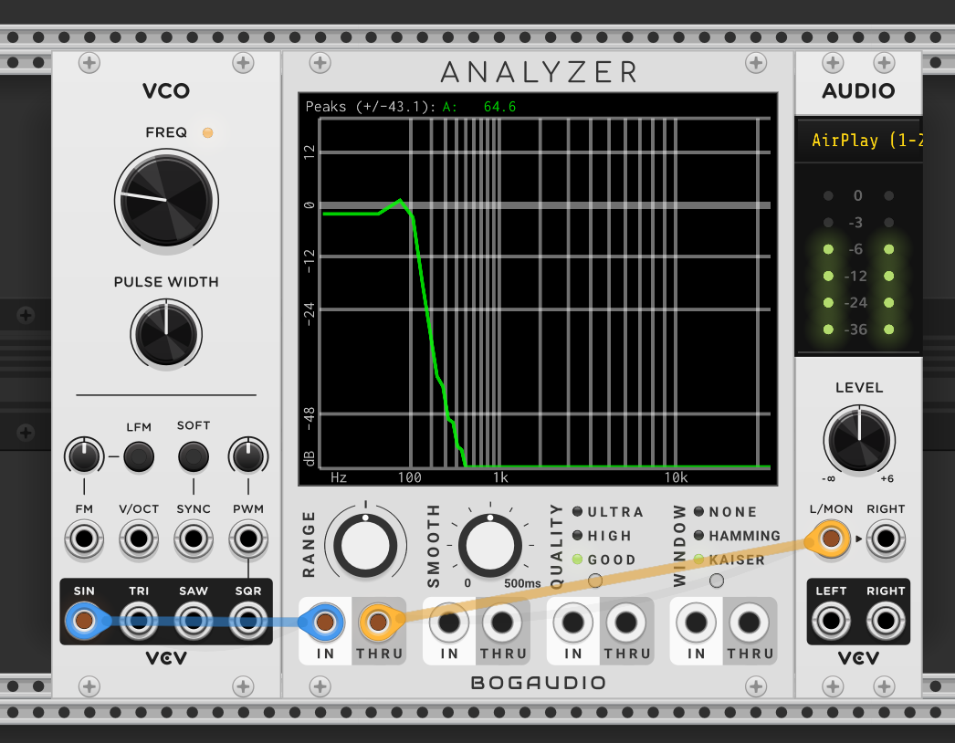Click the VCO SQR output jack
This screenshot has height=743, width=955.
point(247,622)
